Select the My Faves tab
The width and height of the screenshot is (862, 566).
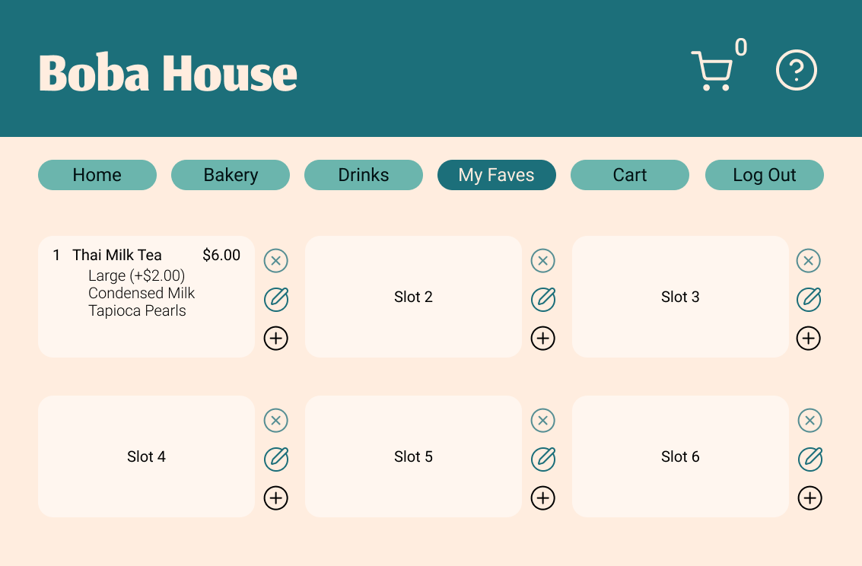[497, 175]
